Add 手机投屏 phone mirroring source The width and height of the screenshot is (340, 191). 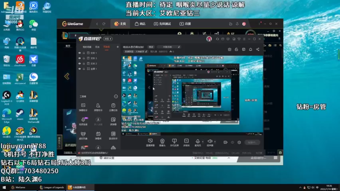(x=174, y=143)
